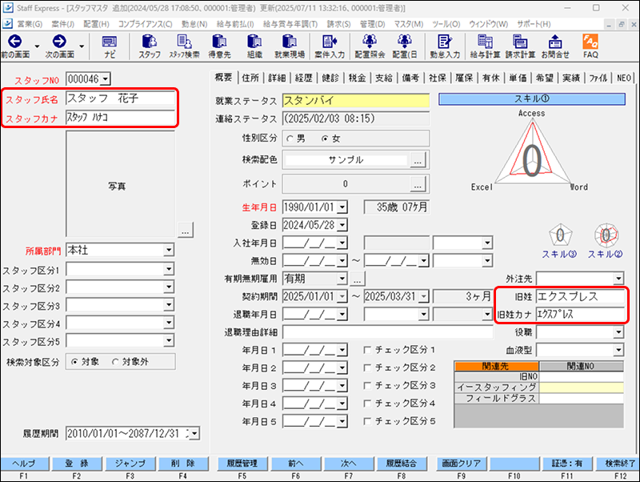Click the blue スキル① header bar

[532, 98]
